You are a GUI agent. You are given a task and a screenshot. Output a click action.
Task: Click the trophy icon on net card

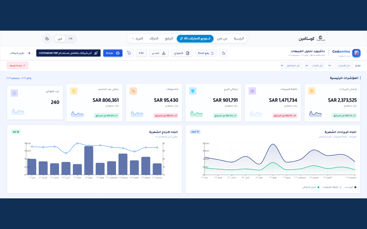click(74, 91)
